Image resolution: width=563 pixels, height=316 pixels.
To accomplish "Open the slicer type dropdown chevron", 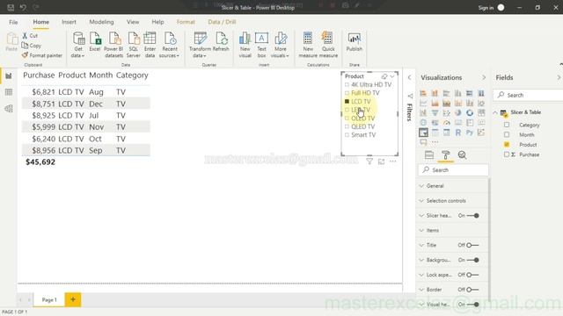I will pos(392,76).
